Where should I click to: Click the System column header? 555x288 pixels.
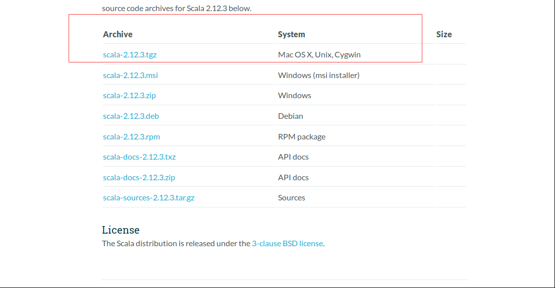point(291,34)
